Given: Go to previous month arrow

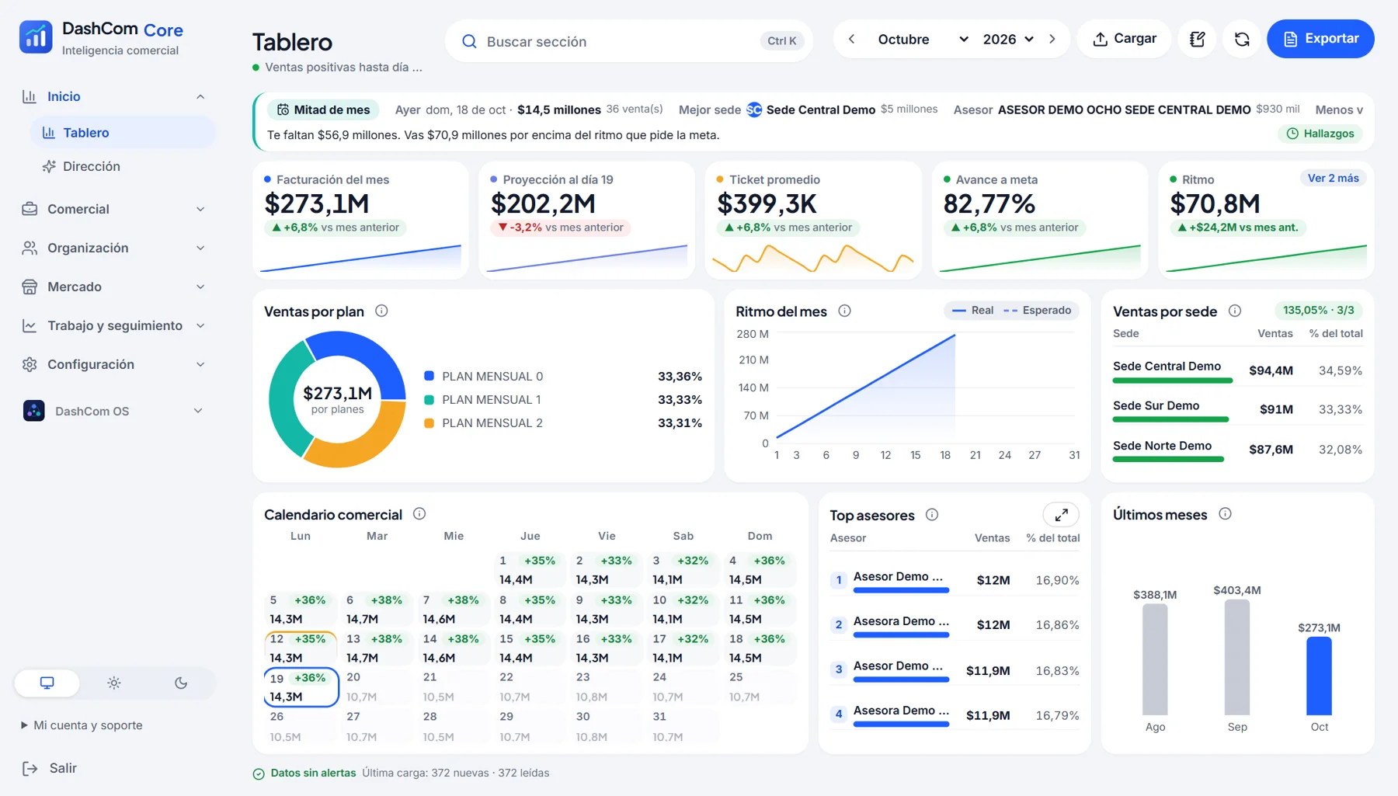Looking at the screenshot, I should (x=851, y=39).
